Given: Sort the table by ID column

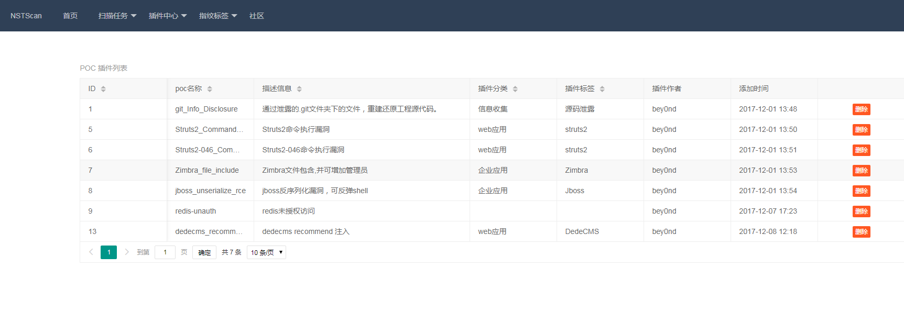Looking at the screenshot, I should (103, 89).
